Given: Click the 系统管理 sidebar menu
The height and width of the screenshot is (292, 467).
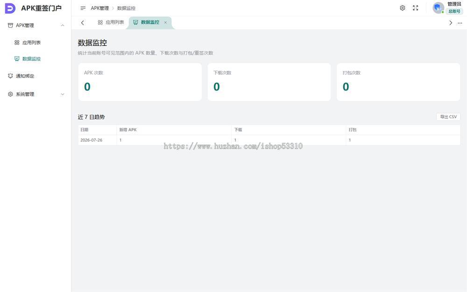Looking at the screenshot, I should pos(36,94).
